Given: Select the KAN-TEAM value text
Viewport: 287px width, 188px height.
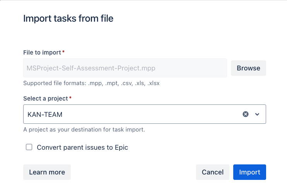Looking at the screenshot, I should click(45, 115).
